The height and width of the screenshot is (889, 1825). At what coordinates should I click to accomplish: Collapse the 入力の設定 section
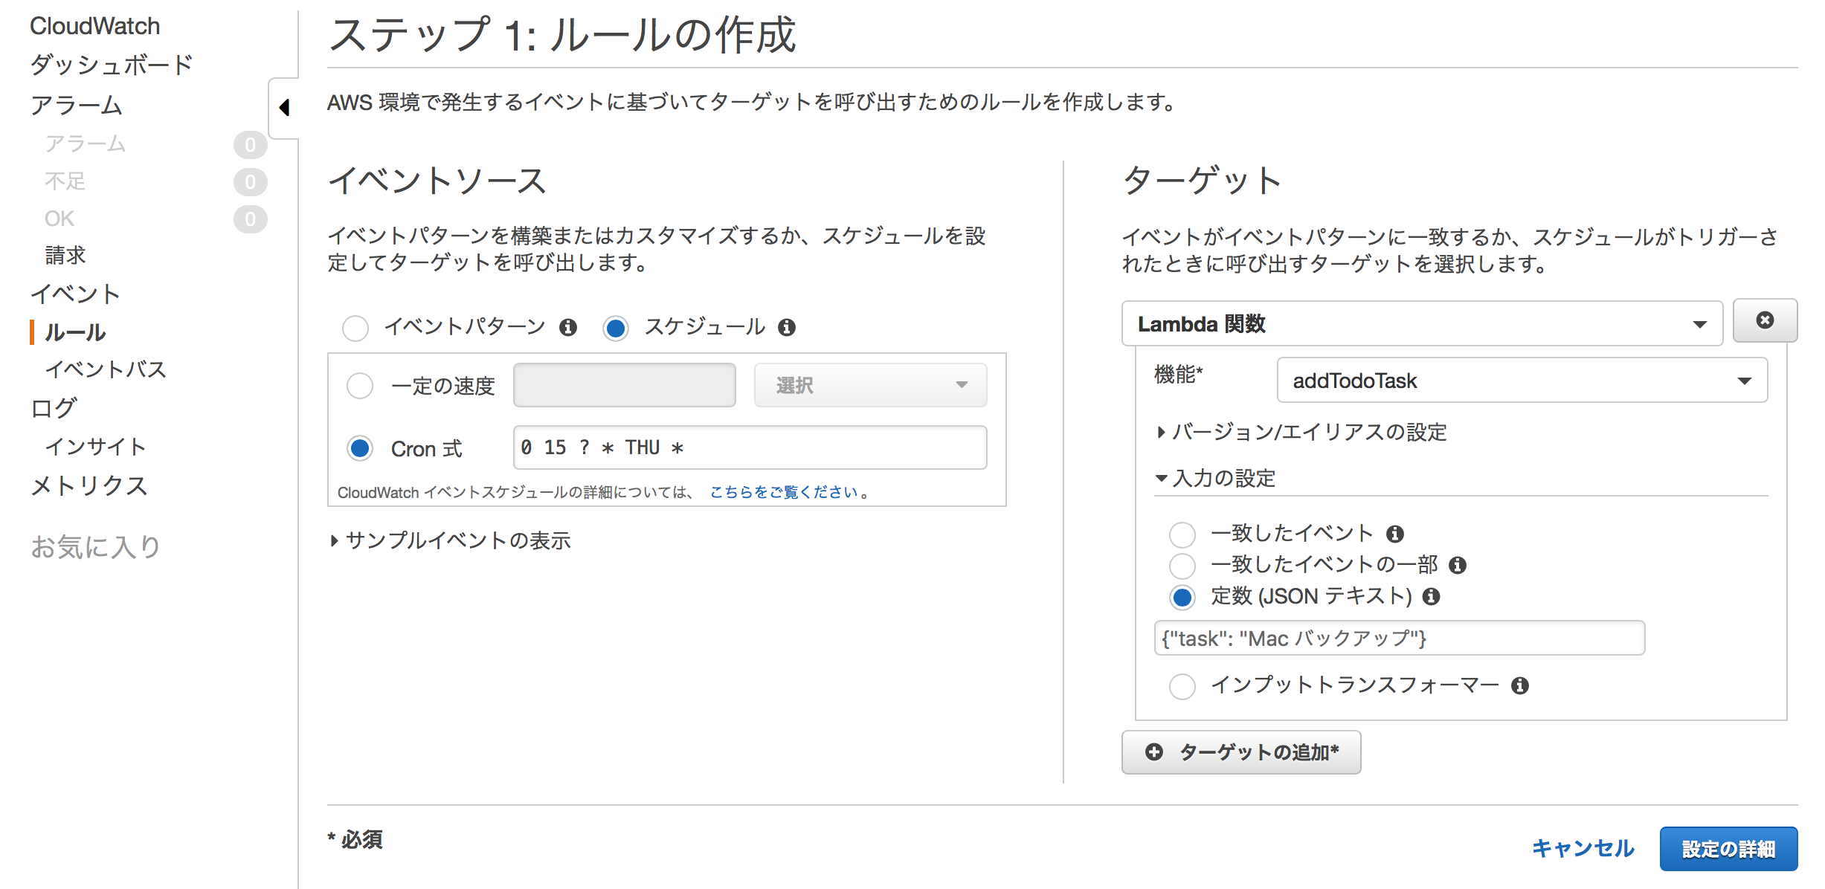[1216, 479]
